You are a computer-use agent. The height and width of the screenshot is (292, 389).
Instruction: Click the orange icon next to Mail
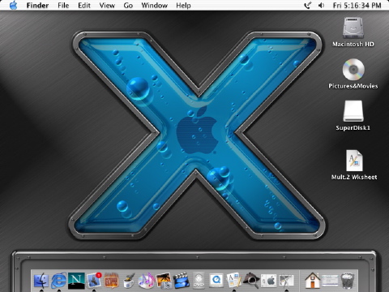point(111,281)
